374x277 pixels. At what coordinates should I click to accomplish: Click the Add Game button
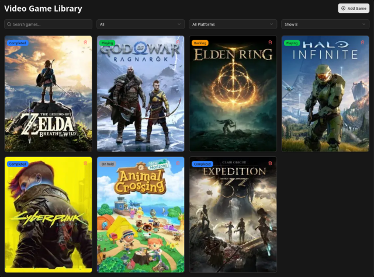(354, 8)
